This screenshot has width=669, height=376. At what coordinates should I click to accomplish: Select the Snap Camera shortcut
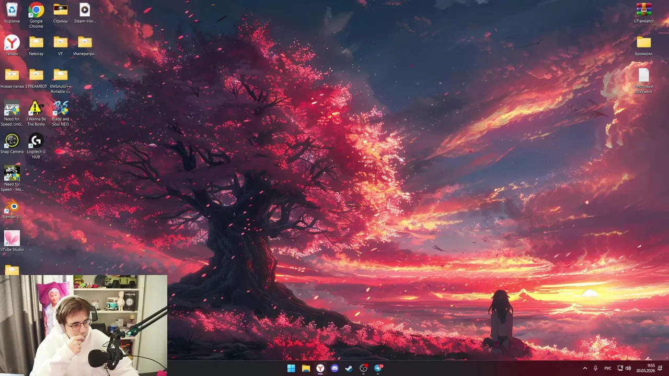pyautogui.click(x=11, y=144)
